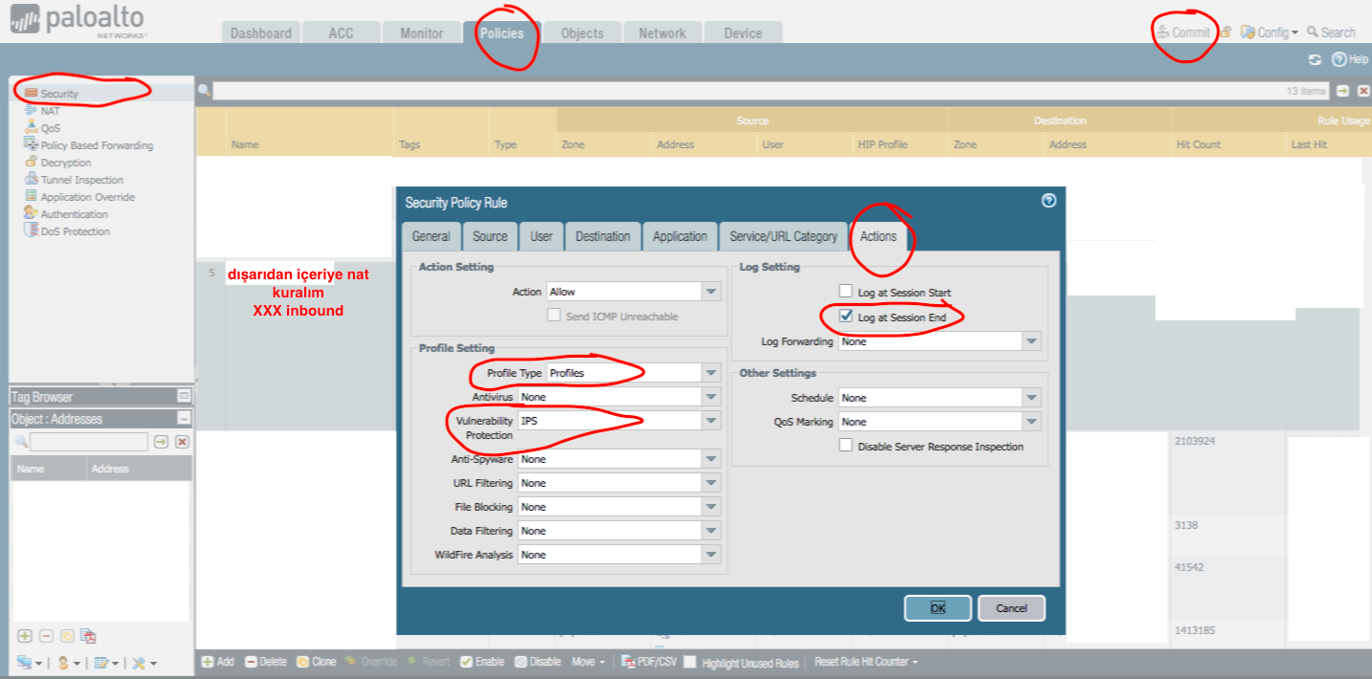
Task: Open dialog help question mark icon
Action: click(1049, 201)
